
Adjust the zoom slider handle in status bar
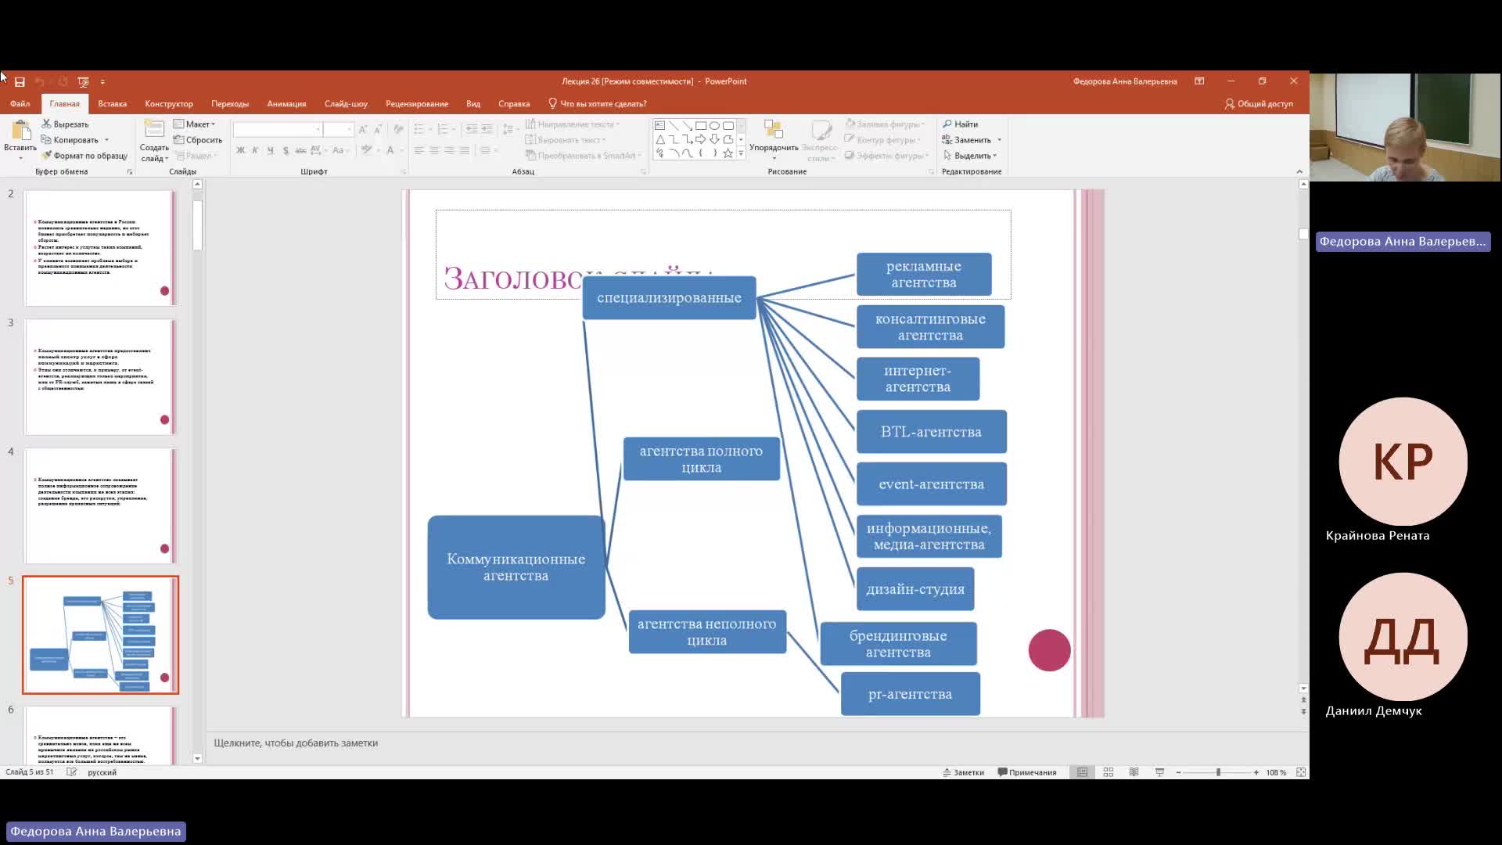click(x=1218, y=772)
